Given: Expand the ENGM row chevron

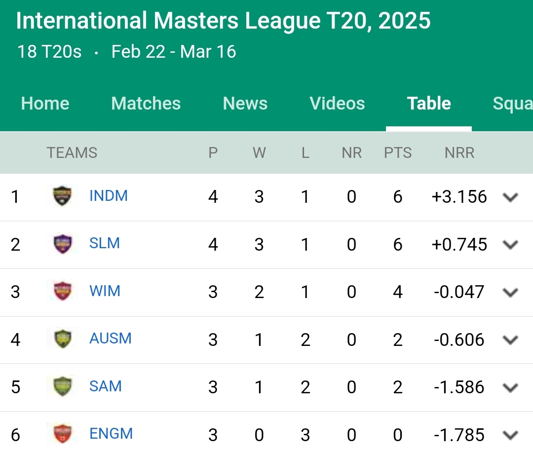Looking at the screenshot, I should coord(510,435).
